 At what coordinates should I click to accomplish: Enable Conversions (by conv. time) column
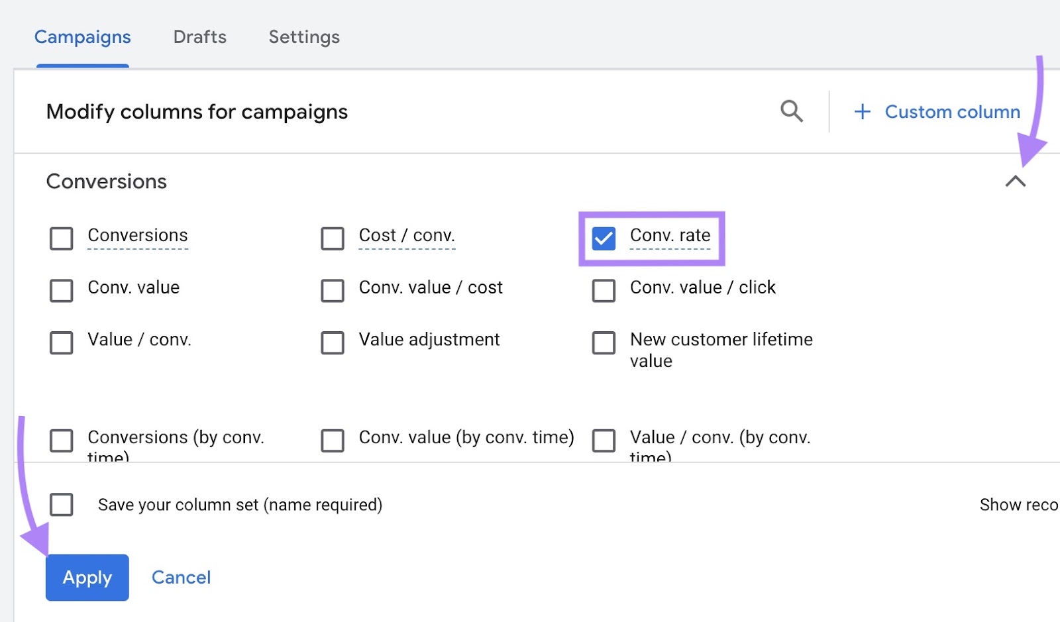60,441
